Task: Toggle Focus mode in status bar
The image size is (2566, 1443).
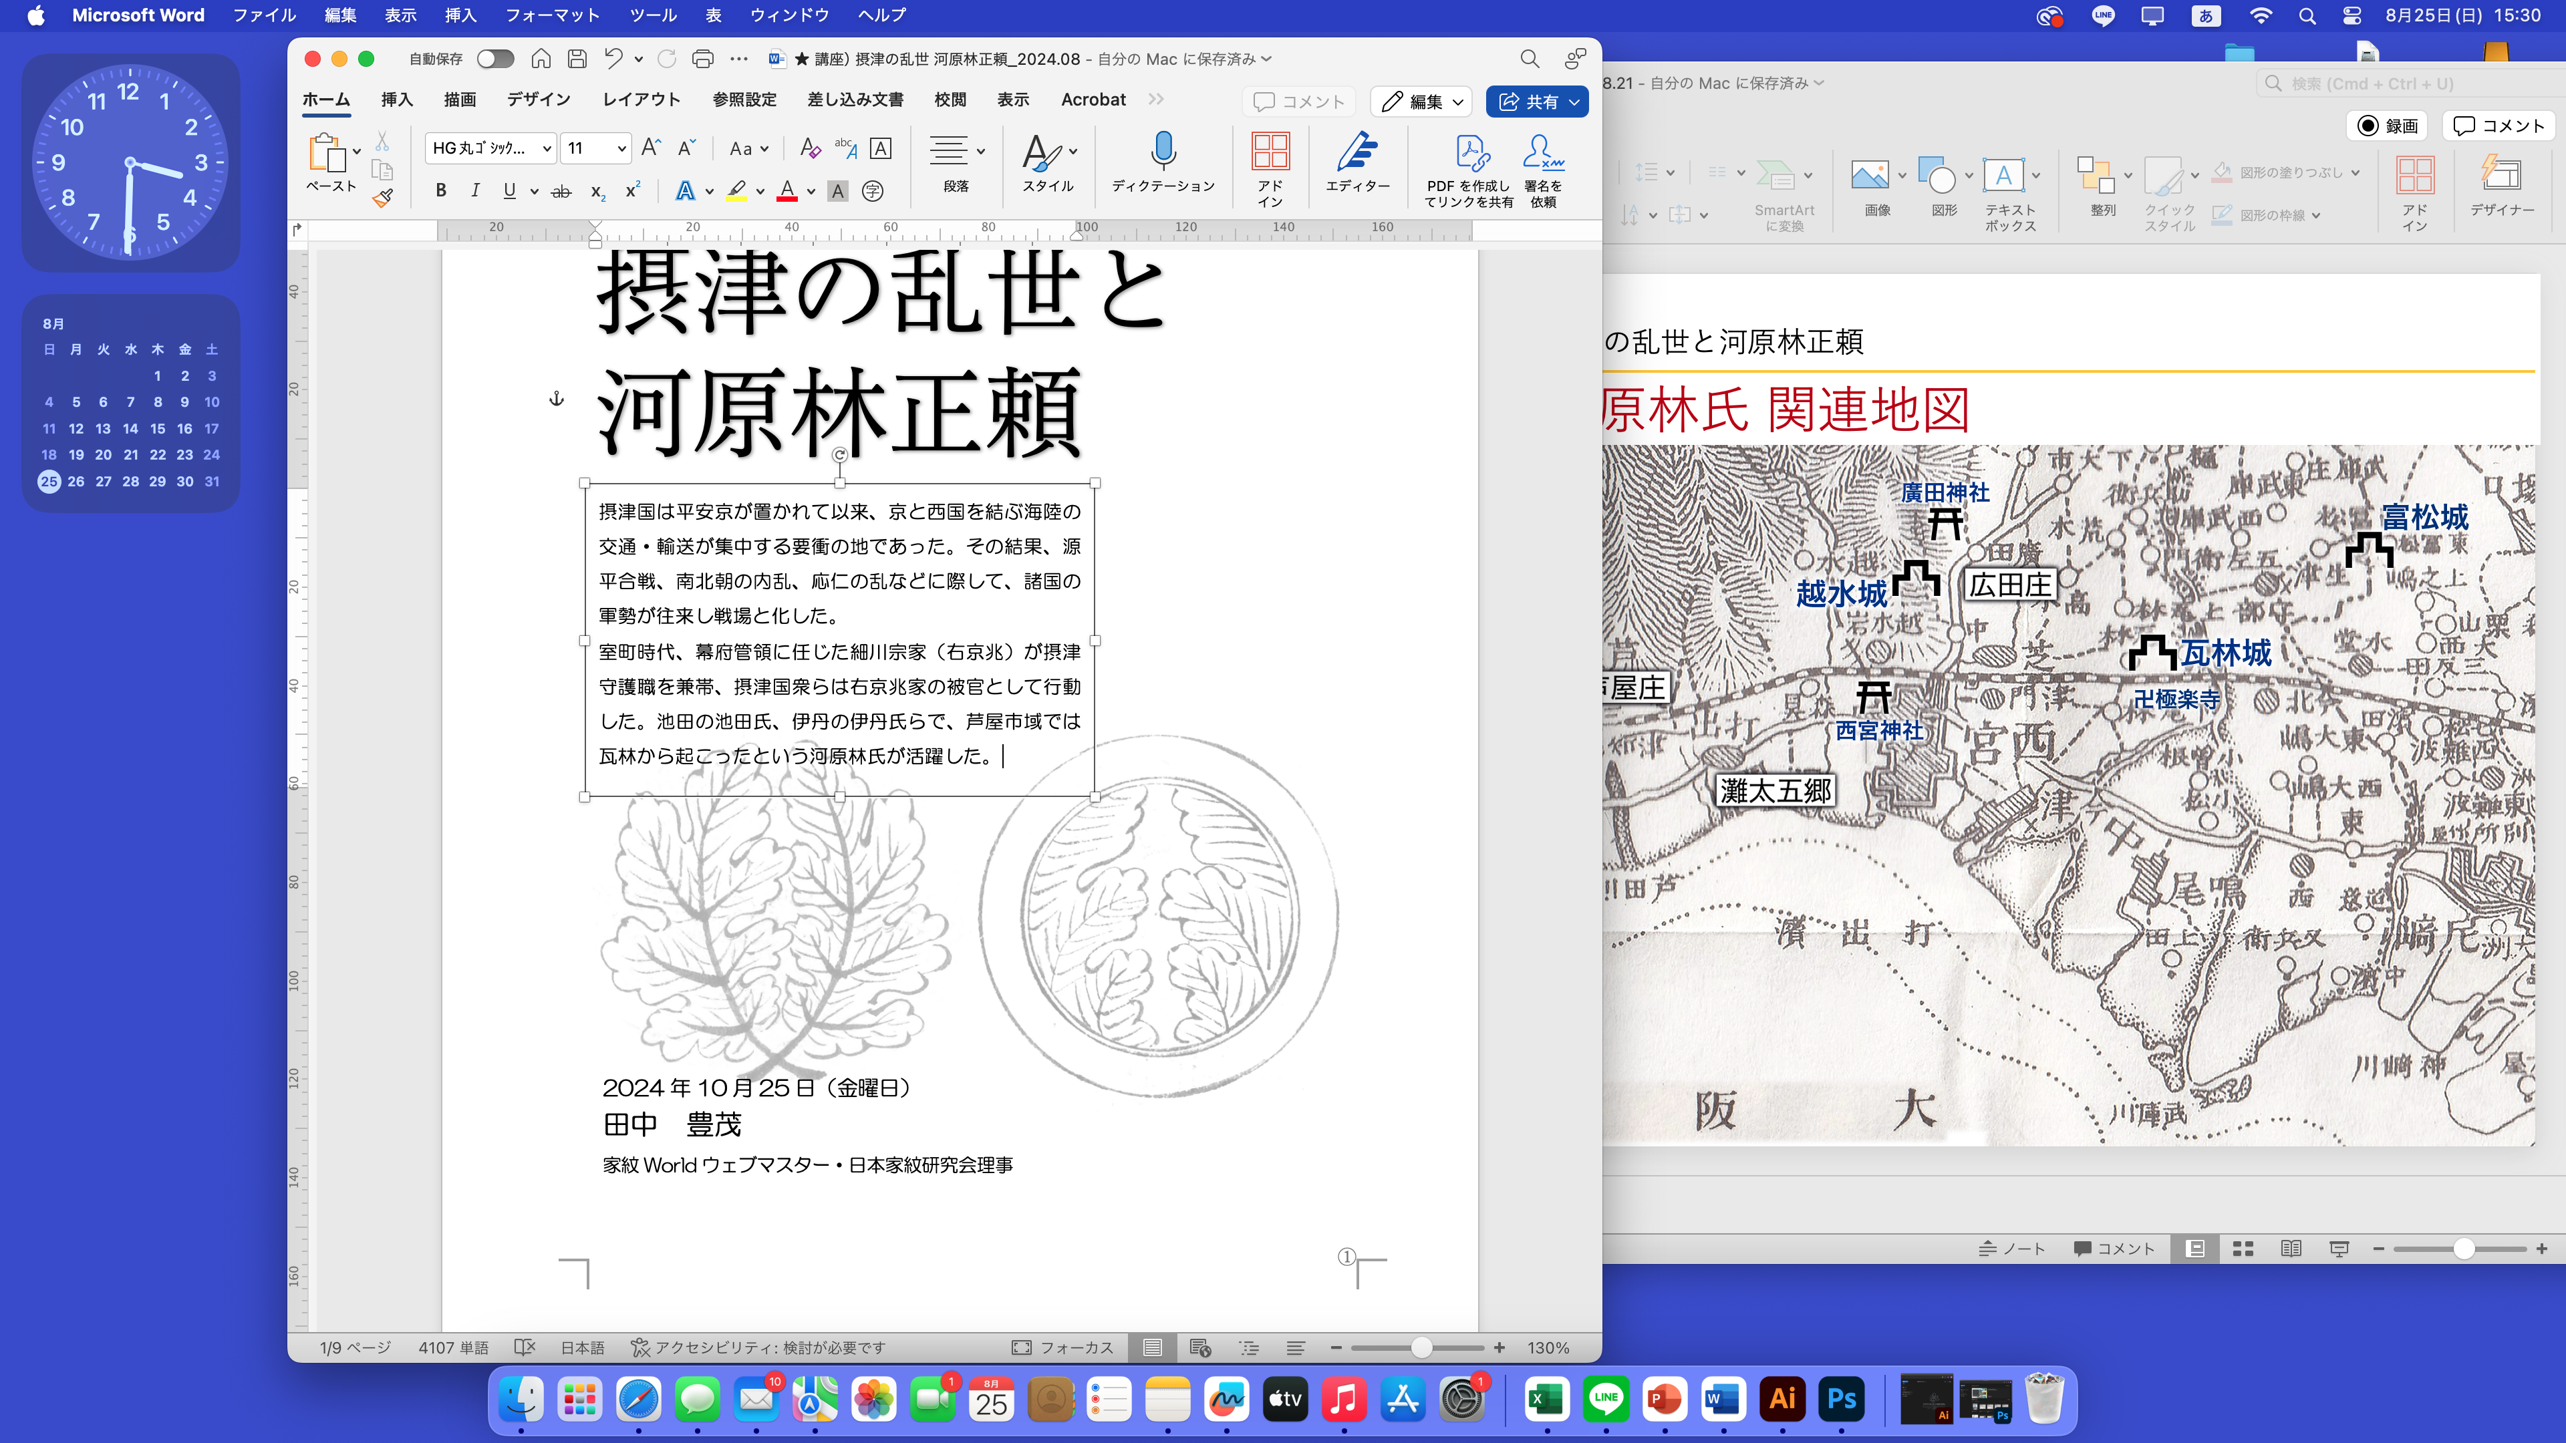Action: (1062, 1347)
